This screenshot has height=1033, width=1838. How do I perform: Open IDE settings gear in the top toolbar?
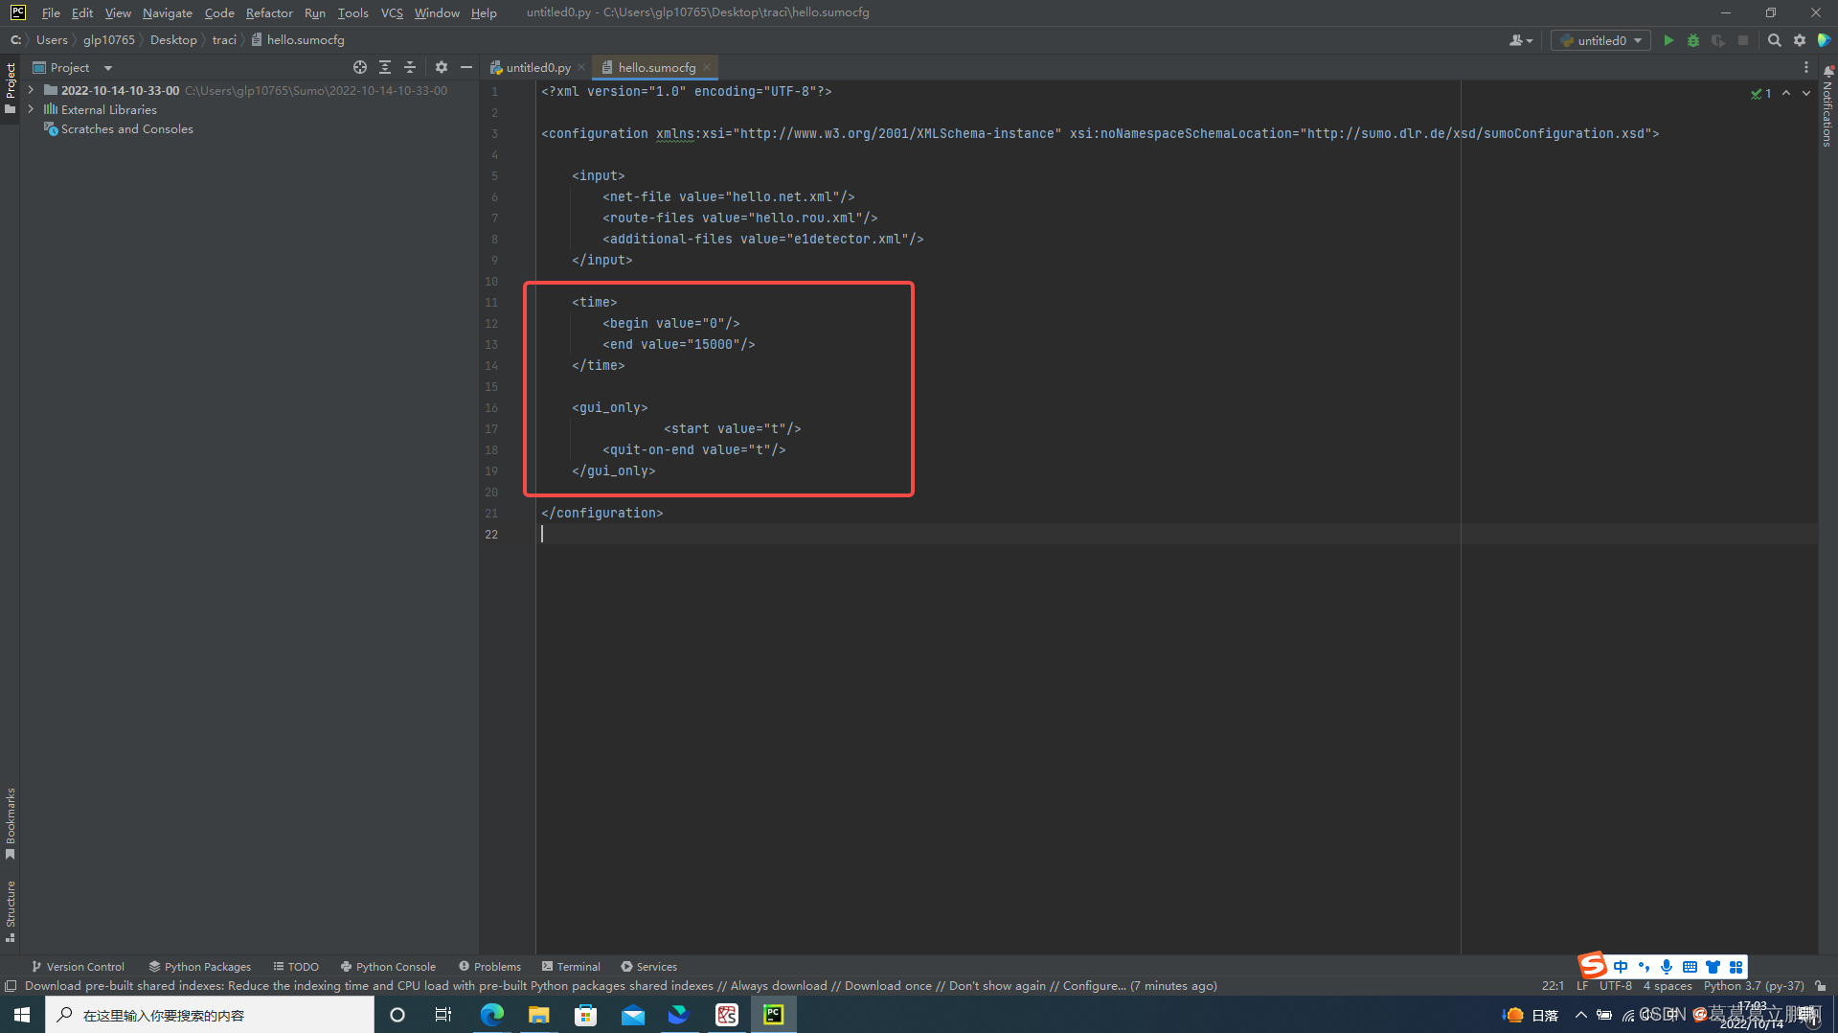(1800, 40)
